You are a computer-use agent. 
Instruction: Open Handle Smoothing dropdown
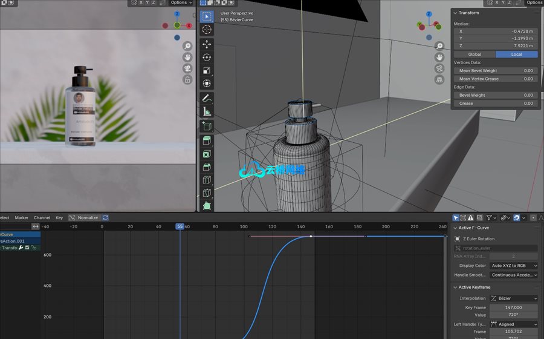pyautogui.click(x=514, y=275)
